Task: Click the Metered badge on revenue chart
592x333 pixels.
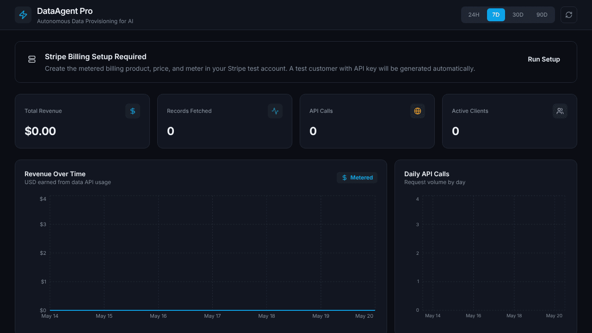Action: pyautogui.click(x=357, y=178)
